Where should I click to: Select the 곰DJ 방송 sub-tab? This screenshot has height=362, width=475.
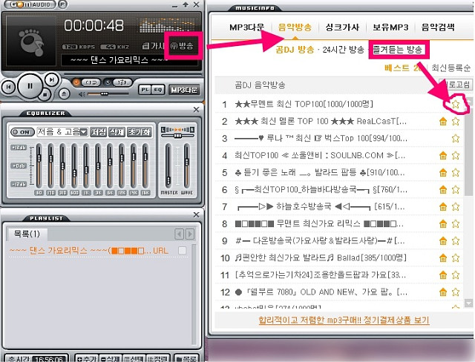click(295, 50)
